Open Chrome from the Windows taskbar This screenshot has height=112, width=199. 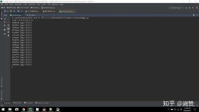[24, 109]
